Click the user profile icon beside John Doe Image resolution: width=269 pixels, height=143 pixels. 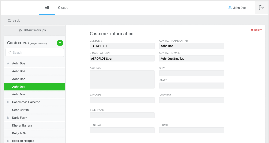point(230,8)
